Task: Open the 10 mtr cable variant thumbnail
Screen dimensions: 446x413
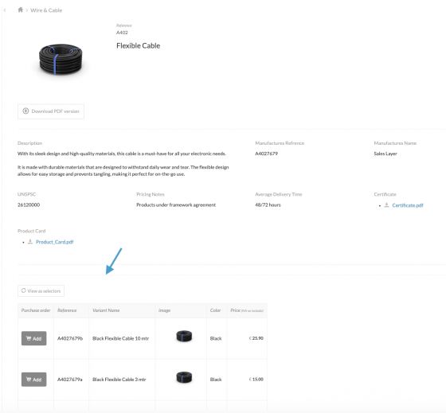Action: pyautogui.click(x=184, y=336)
